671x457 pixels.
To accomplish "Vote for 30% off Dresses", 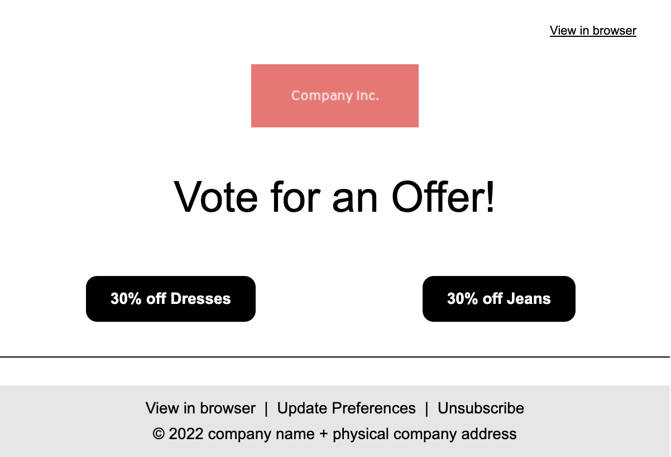I will [x=171, y=299].
